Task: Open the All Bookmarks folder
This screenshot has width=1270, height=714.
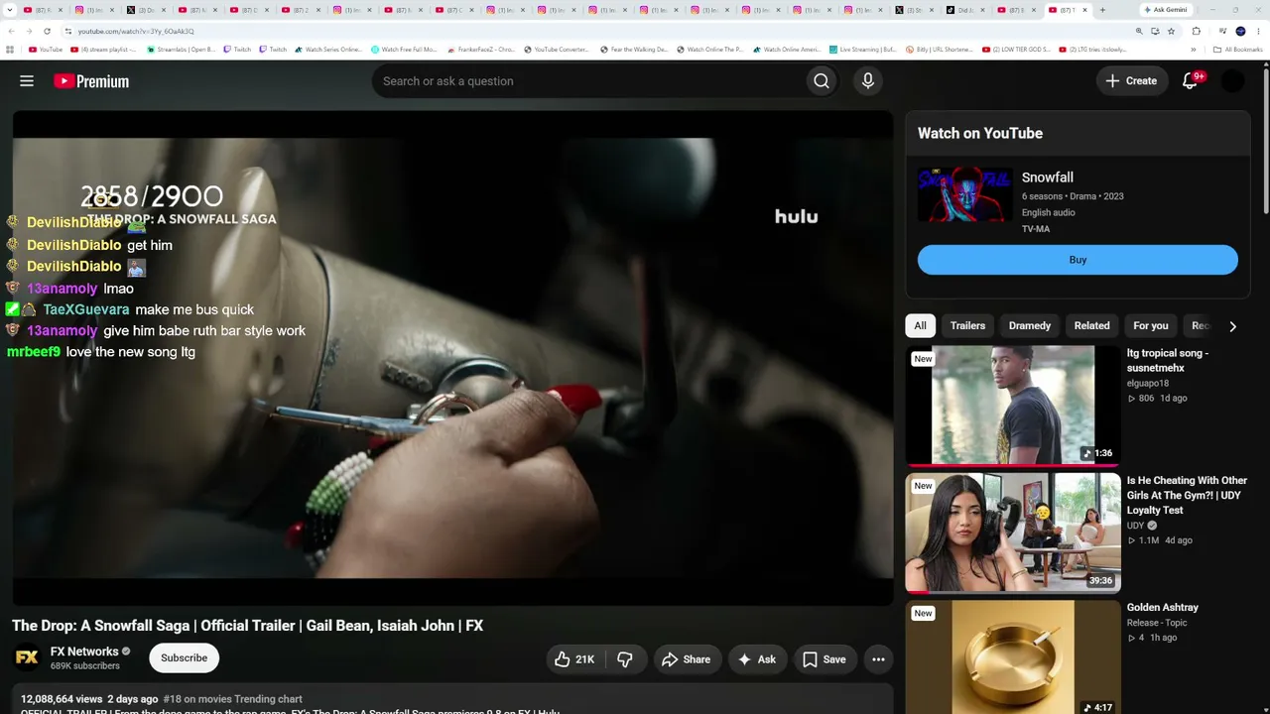Action: [x=1238, y=50]
